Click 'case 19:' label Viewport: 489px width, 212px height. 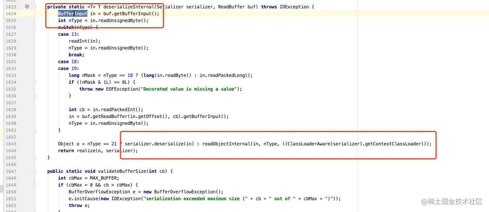click(69, 69)
